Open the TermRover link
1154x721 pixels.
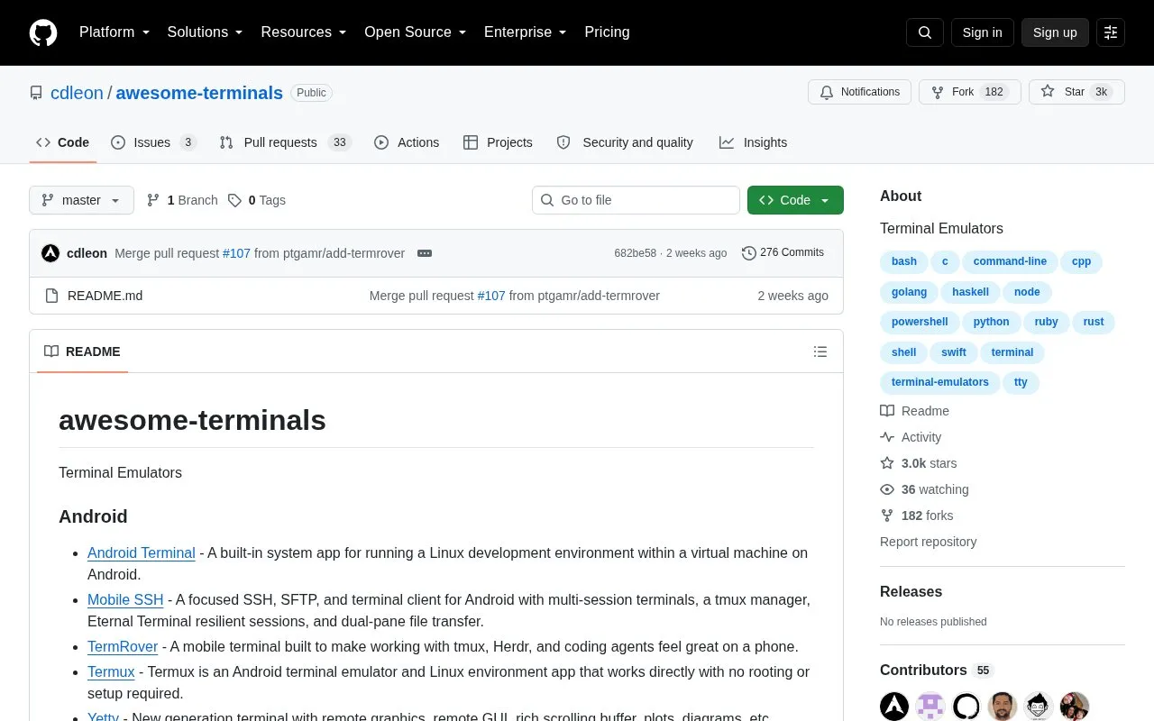(x=123, y=646)
